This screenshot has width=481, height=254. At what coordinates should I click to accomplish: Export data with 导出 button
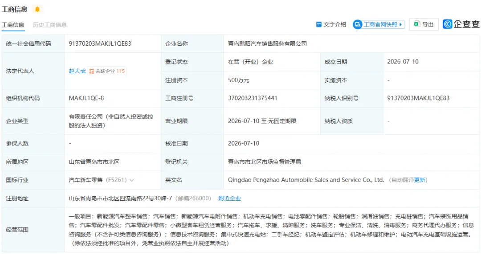(424, 24)
